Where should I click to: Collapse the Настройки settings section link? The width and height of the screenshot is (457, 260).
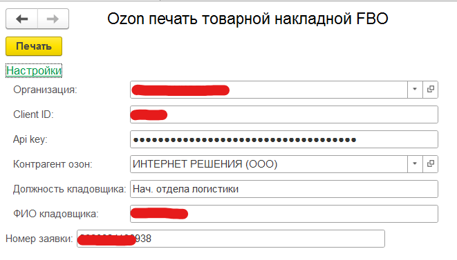coord(34,70)
